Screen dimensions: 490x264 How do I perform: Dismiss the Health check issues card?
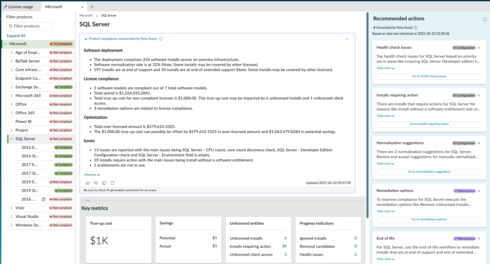(479, 48)
